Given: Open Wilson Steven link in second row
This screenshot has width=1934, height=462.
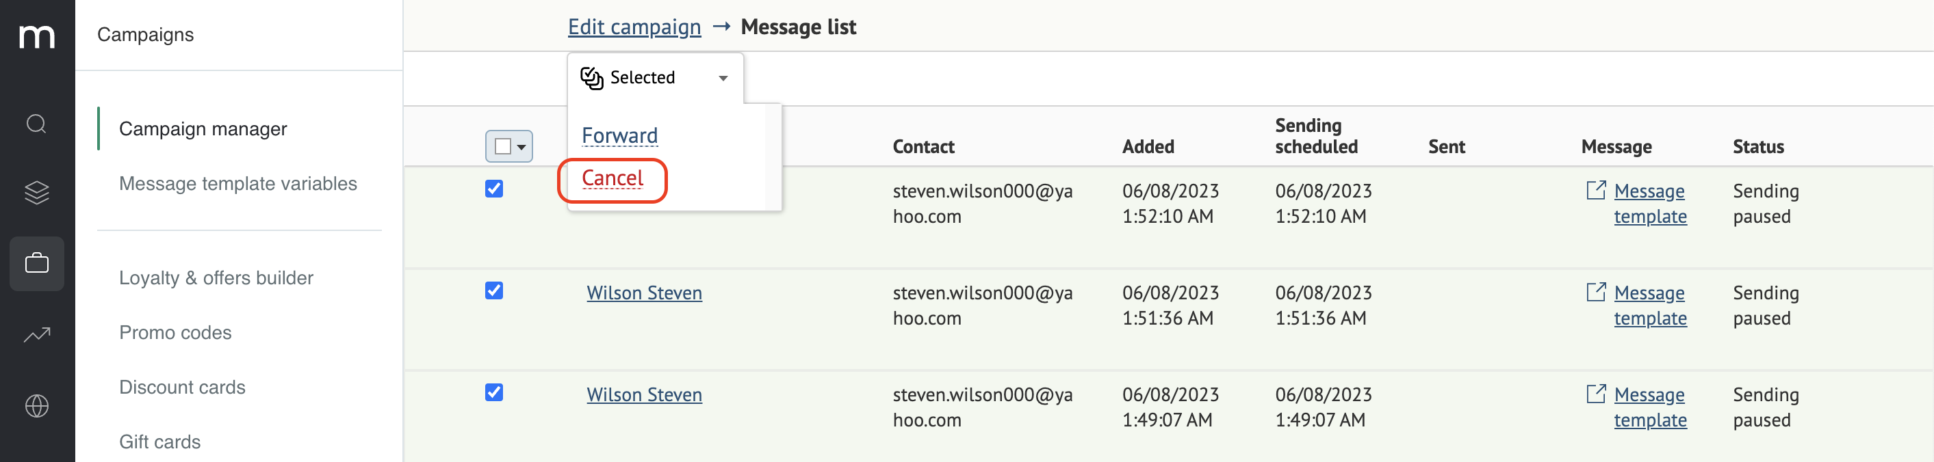Looking at the screenshot, I should point(644,293).
